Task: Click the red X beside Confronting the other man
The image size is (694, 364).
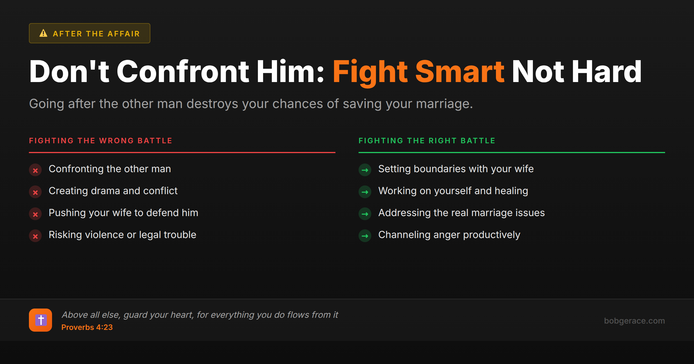Action: click(x=35, y=170)
